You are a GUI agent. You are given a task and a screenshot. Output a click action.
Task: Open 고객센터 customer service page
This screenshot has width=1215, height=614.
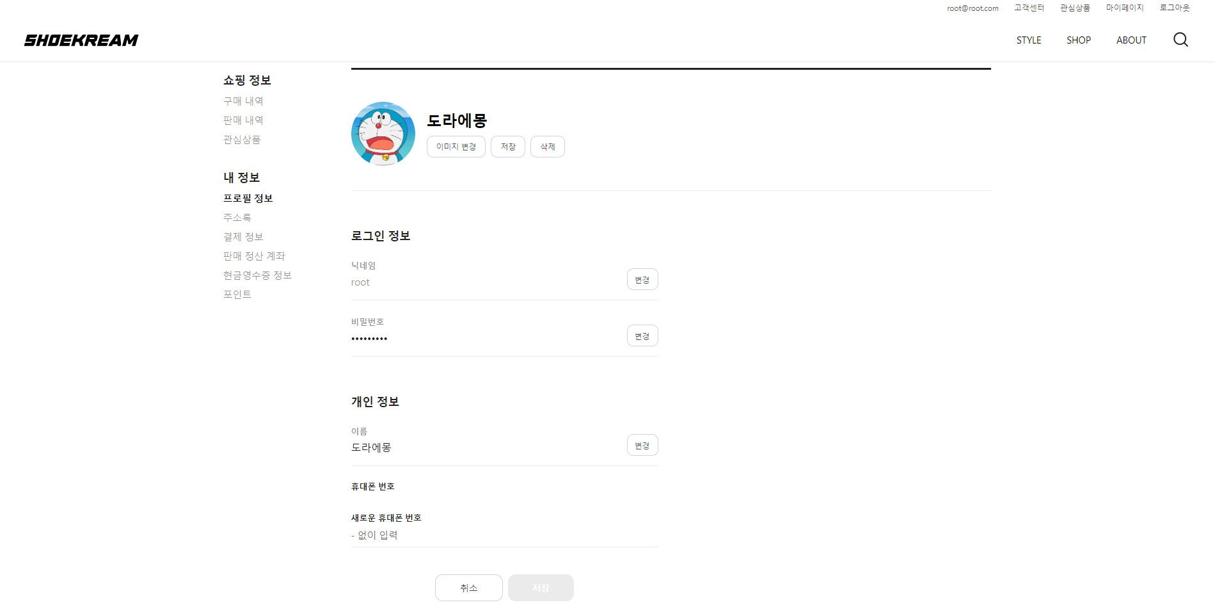(x=1029, y=8)
